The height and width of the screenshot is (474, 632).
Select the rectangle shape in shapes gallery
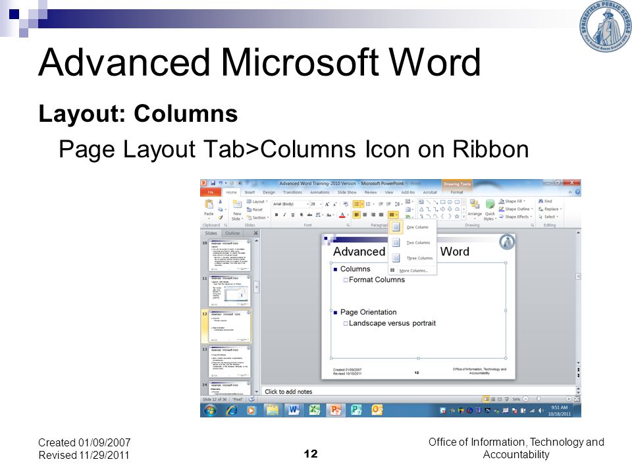[x=442, y=202]
